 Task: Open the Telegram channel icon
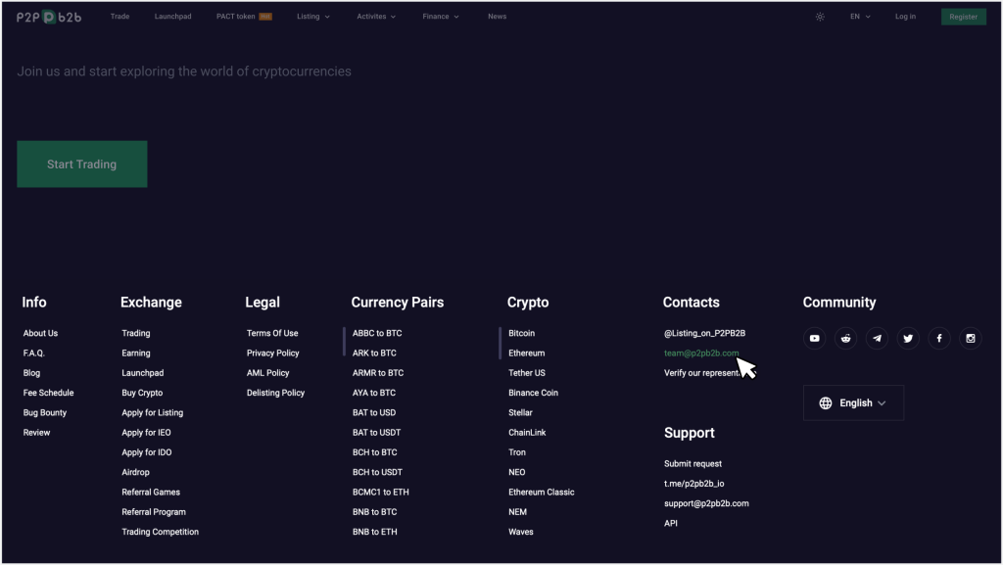877,338
